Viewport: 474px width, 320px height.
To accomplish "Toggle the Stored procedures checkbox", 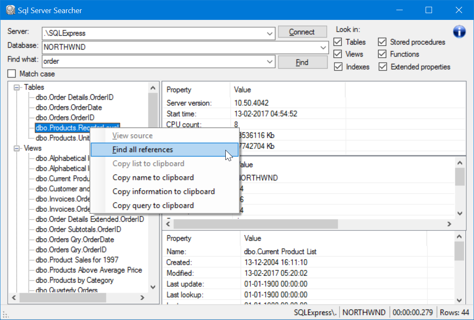I will tap(382, 42).
